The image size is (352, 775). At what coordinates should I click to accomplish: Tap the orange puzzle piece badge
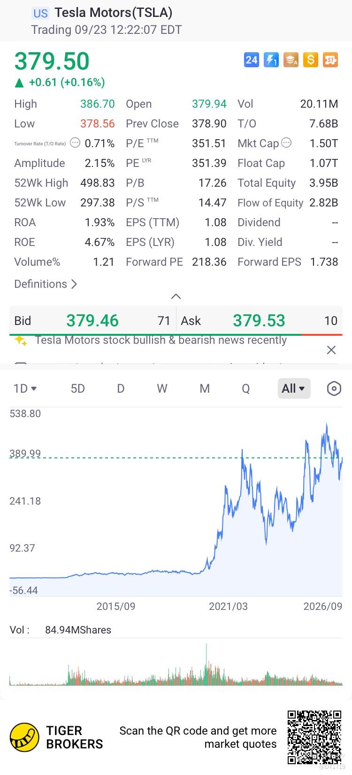[330, 60]
